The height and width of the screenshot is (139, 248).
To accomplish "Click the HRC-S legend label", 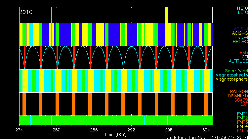I will (240, 42).
